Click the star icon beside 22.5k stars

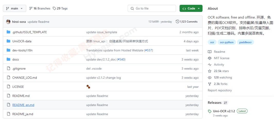[x=210, y=71]
